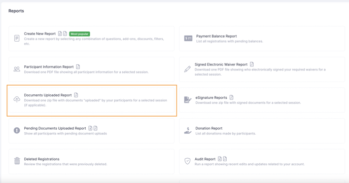Viewport: 349px width, 183px height.
Task: Click the cloud upload icon for Documents Uploaded
Action: 17,99
